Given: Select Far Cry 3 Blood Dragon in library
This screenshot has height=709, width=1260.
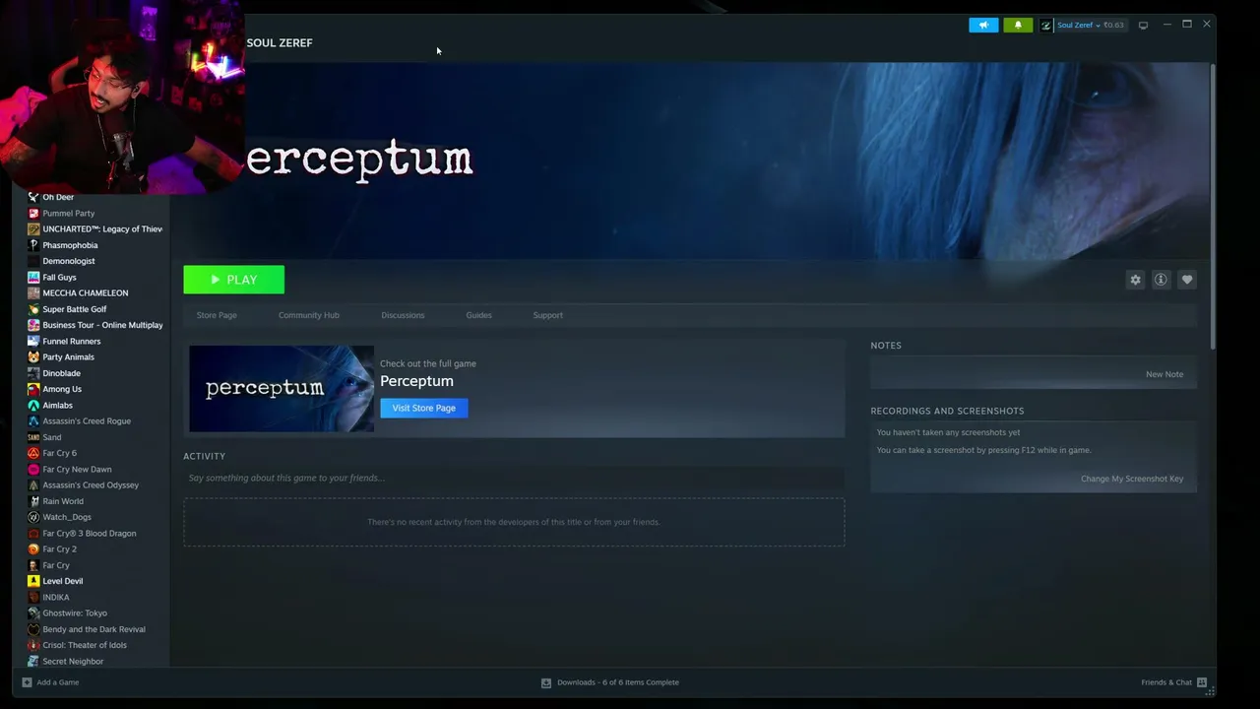Looking at the screenshot, I should [90, 534].
